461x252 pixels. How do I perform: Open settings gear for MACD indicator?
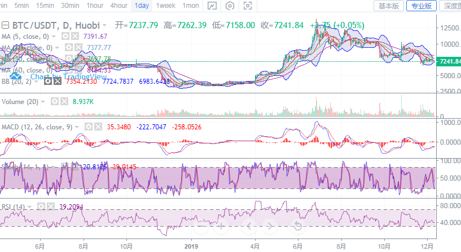tap(88, 127)
